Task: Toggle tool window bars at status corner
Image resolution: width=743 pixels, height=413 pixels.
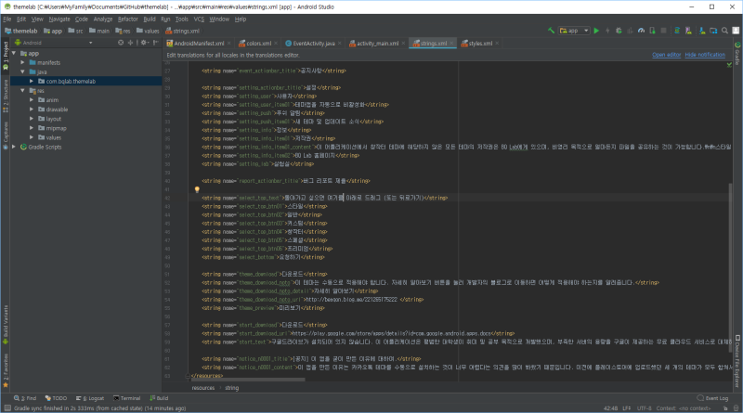Action: [7, 407]
